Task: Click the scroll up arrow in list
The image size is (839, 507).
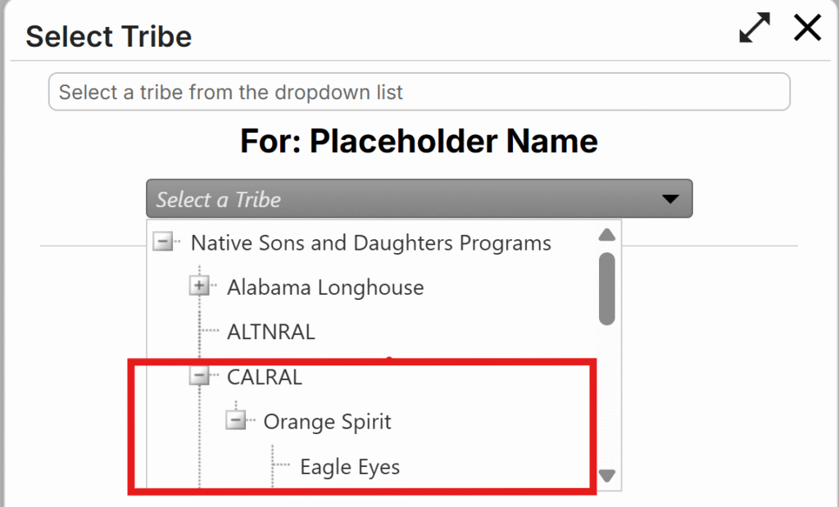Action: coord(607,235)
